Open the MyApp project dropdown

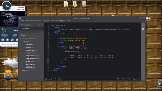[x=23, y=35]
